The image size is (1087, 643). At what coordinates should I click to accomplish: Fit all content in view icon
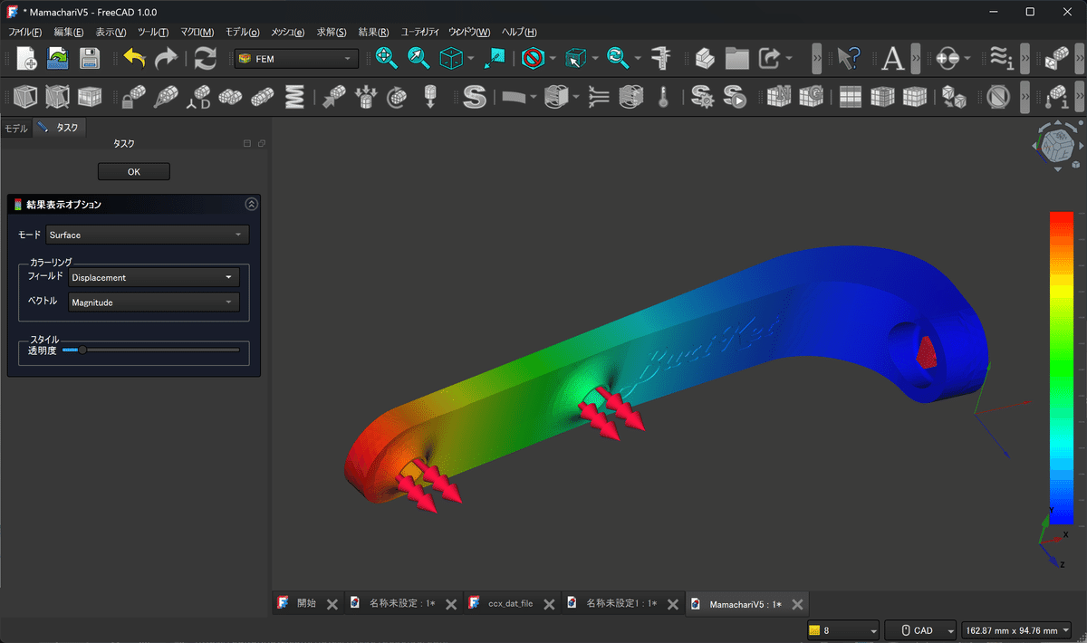click(387, 59)
